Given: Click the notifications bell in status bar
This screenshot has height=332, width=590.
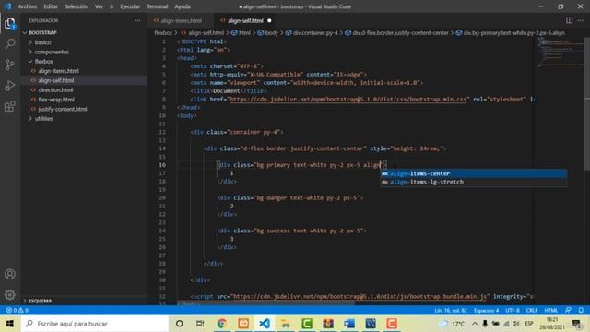Looking at the screenshot, I should click(581, 310).
